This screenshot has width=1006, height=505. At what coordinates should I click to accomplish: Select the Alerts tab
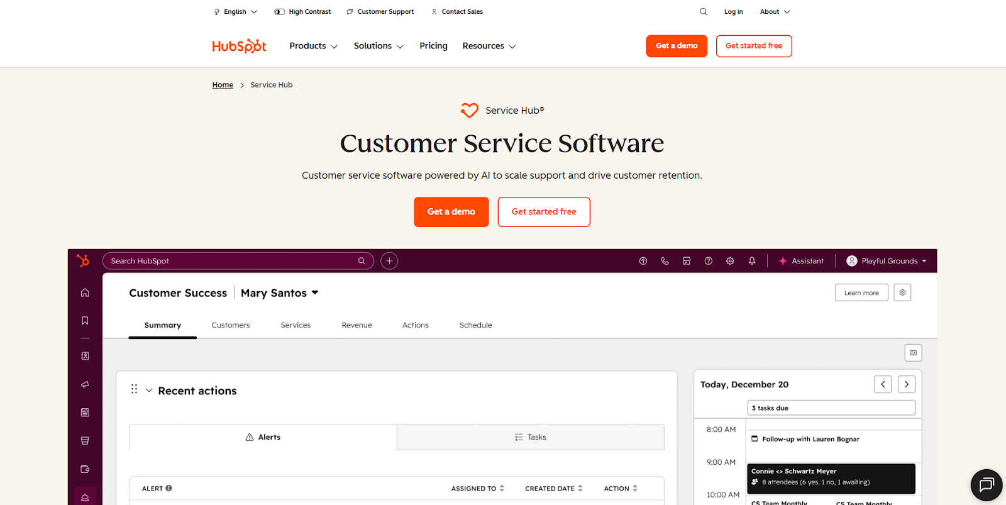tap(263, 437)
